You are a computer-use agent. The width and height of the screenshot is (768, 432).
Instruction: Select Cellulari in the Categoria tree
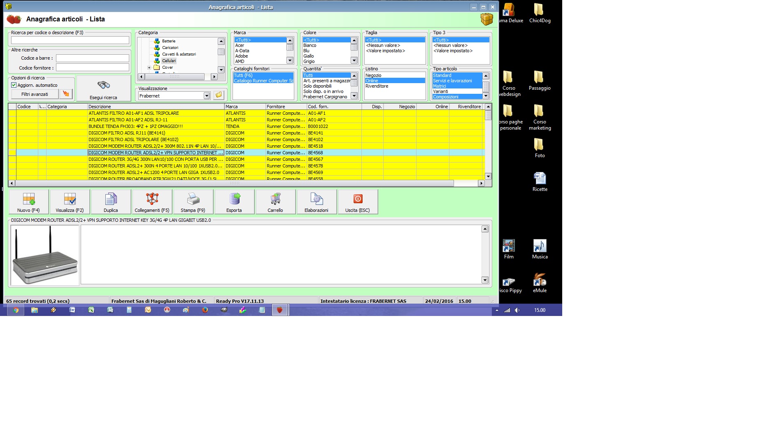169,61
